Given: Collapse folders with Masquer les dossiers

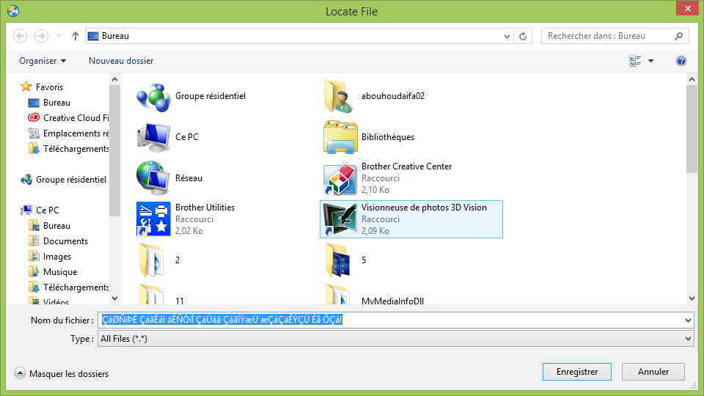Looking at the screenshot, I should click(62, 374).
